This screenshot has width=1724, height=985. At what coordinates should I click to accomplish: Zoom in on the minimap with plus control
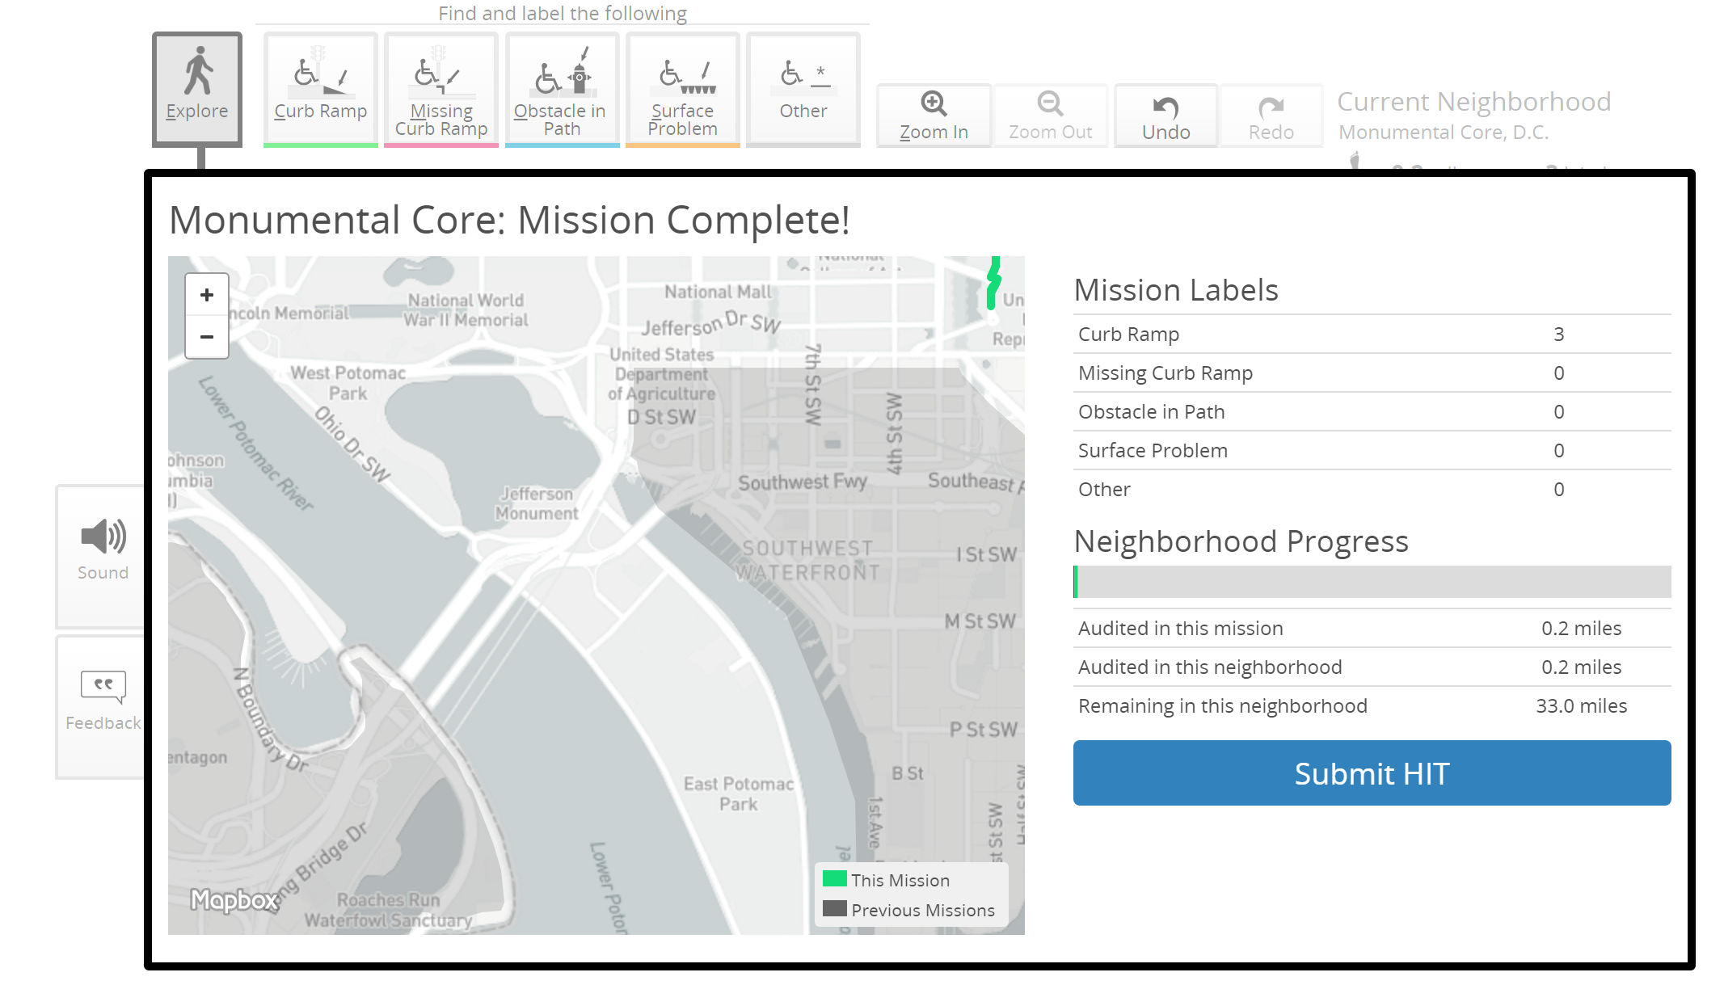click(x=207, y=294)
